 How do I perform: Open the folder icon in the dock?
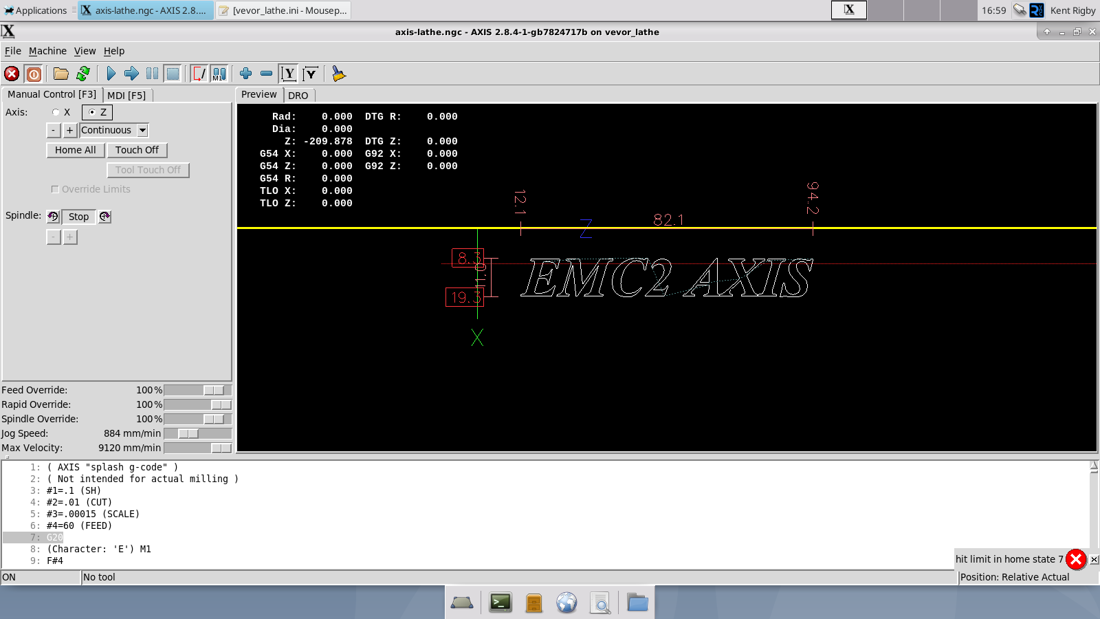(x=638, y=603)
